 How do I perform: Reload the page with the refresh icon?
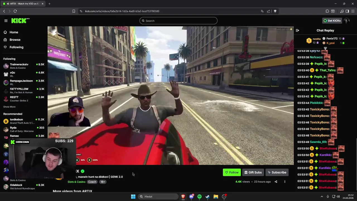coord(15,11)
